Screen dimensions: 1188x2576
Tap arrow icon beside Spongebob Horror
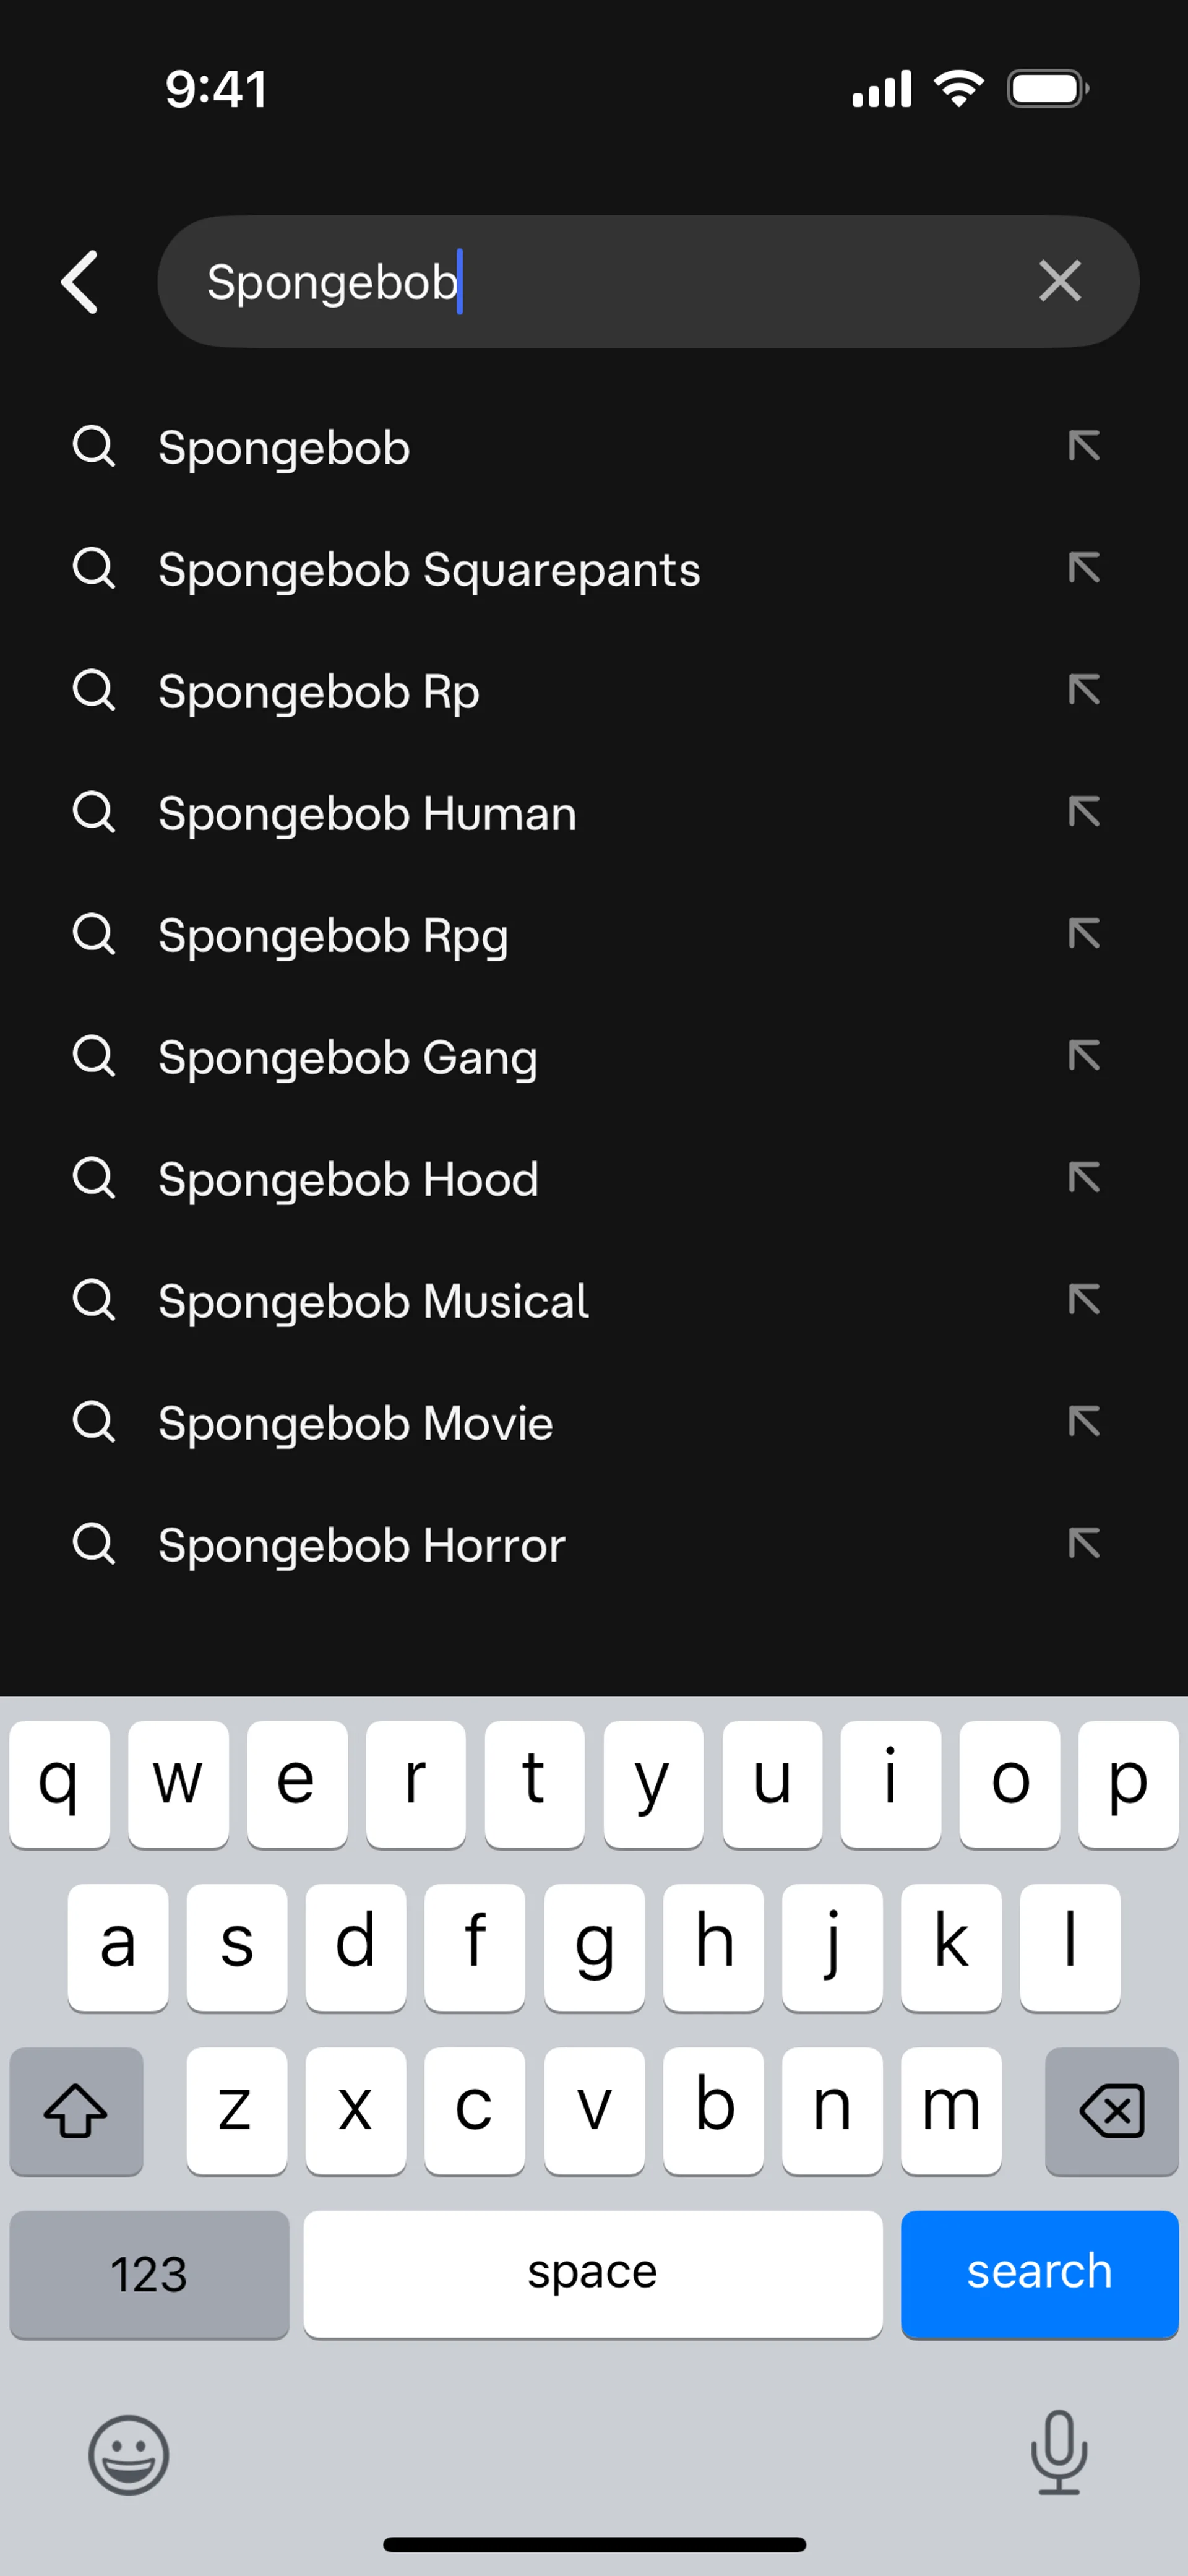1083,1544
